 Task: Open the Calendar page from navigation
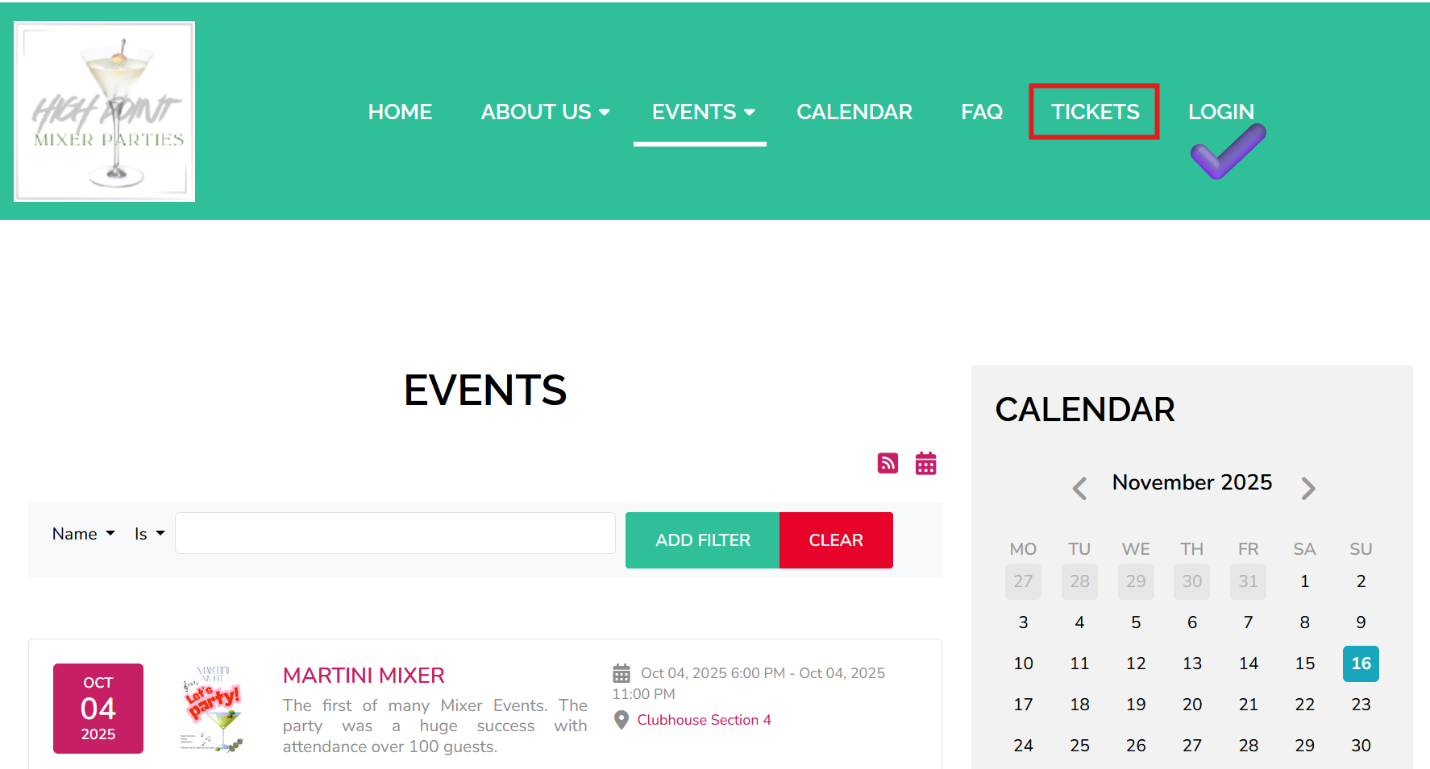(x=854, y=112)
